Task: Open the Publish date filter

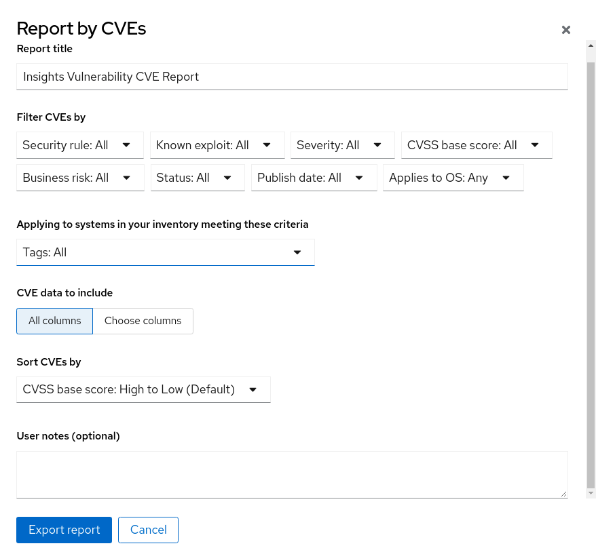Action: (314, 177)
